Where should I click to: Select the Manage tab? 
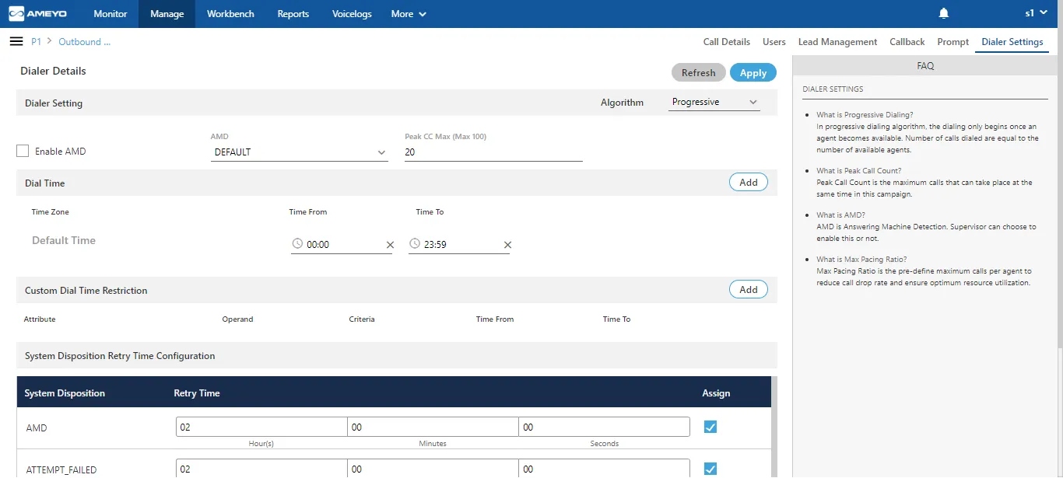pos(167,14)
